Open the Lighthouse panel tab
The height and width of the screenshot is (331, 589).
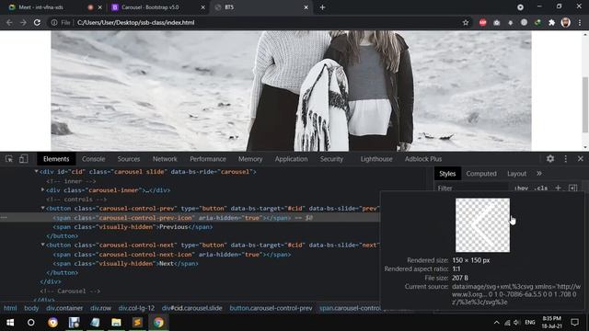point(376,159)
